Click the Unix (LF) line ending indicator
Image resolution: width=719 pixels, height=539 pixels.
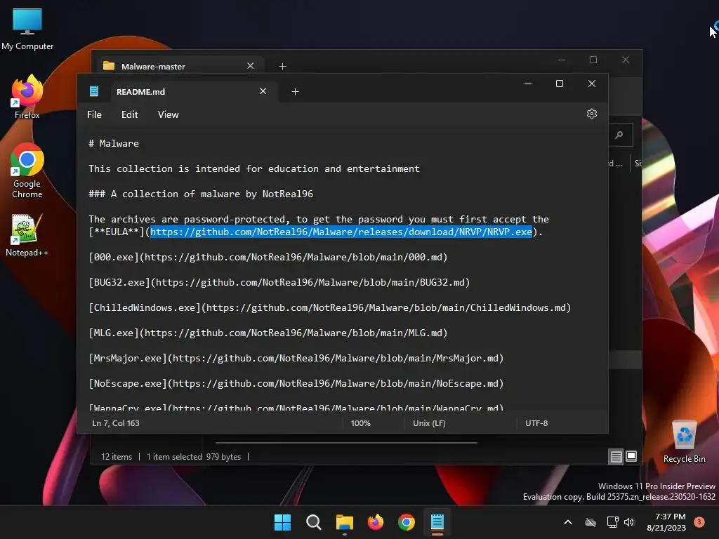[x=429, y=423]
